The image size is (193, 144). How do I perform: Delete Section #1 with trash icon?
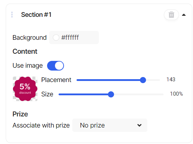(x=171, y=15)
